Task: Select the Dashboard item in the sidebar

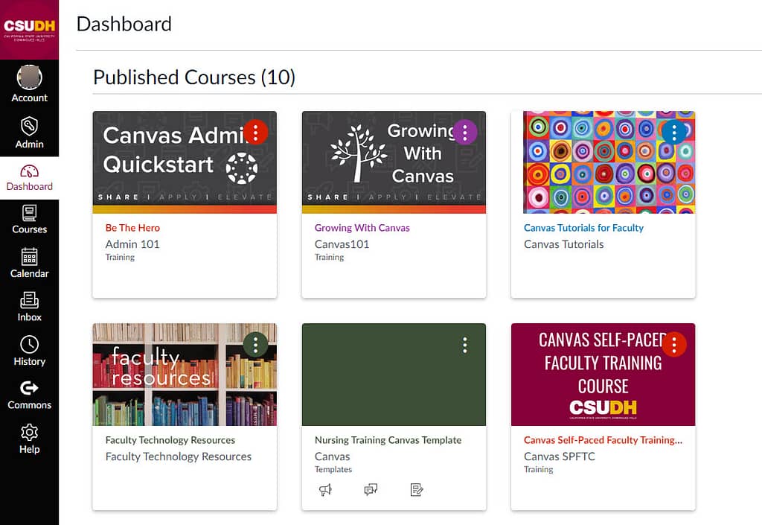Action: click(x=29, y=178)
